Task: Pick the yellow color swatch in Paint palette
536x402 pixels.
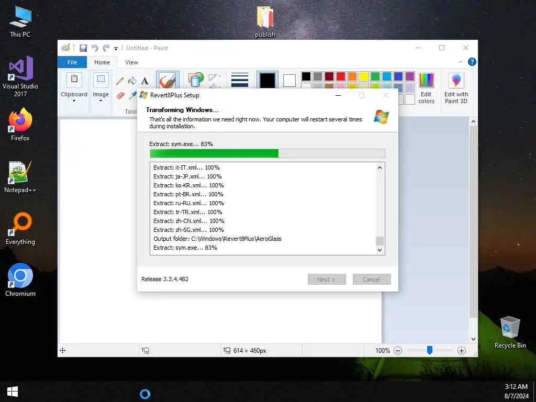Action: point(364,76)
